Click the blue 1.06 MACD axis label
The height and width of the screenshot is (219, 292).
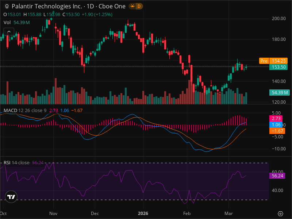pos(276,125)
